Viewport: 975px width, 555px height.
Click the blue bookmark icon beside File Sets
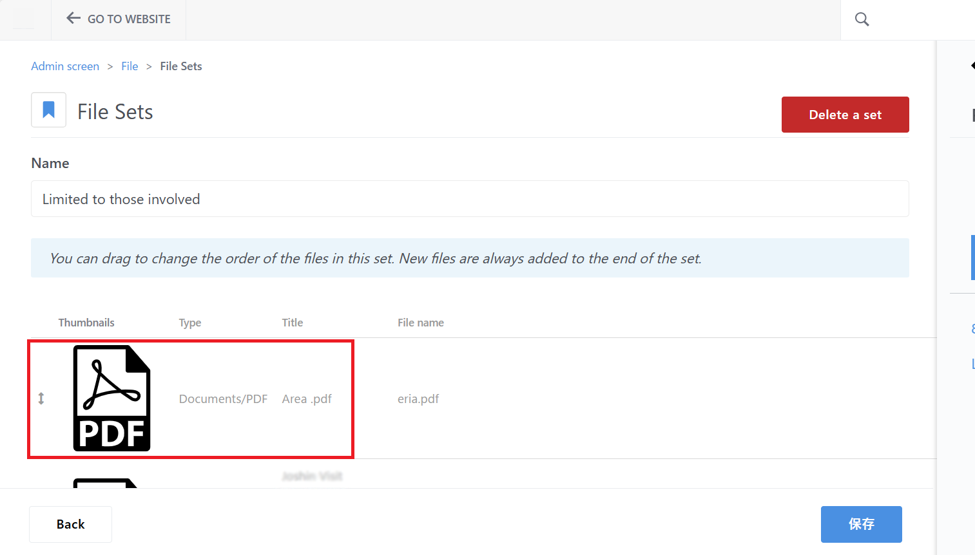tap(48, 110)
